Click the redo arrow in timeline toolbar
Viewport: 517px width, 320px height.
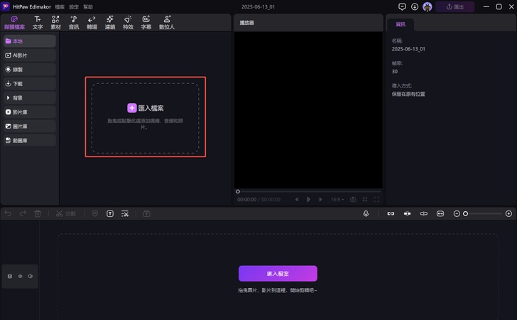click(x=23, y=213)
